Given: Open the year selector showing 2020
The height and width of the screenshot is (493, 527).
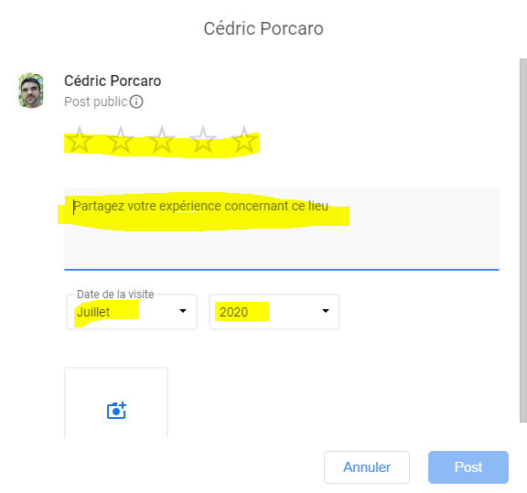Looking at the screenshot, I should click(274, 312).
